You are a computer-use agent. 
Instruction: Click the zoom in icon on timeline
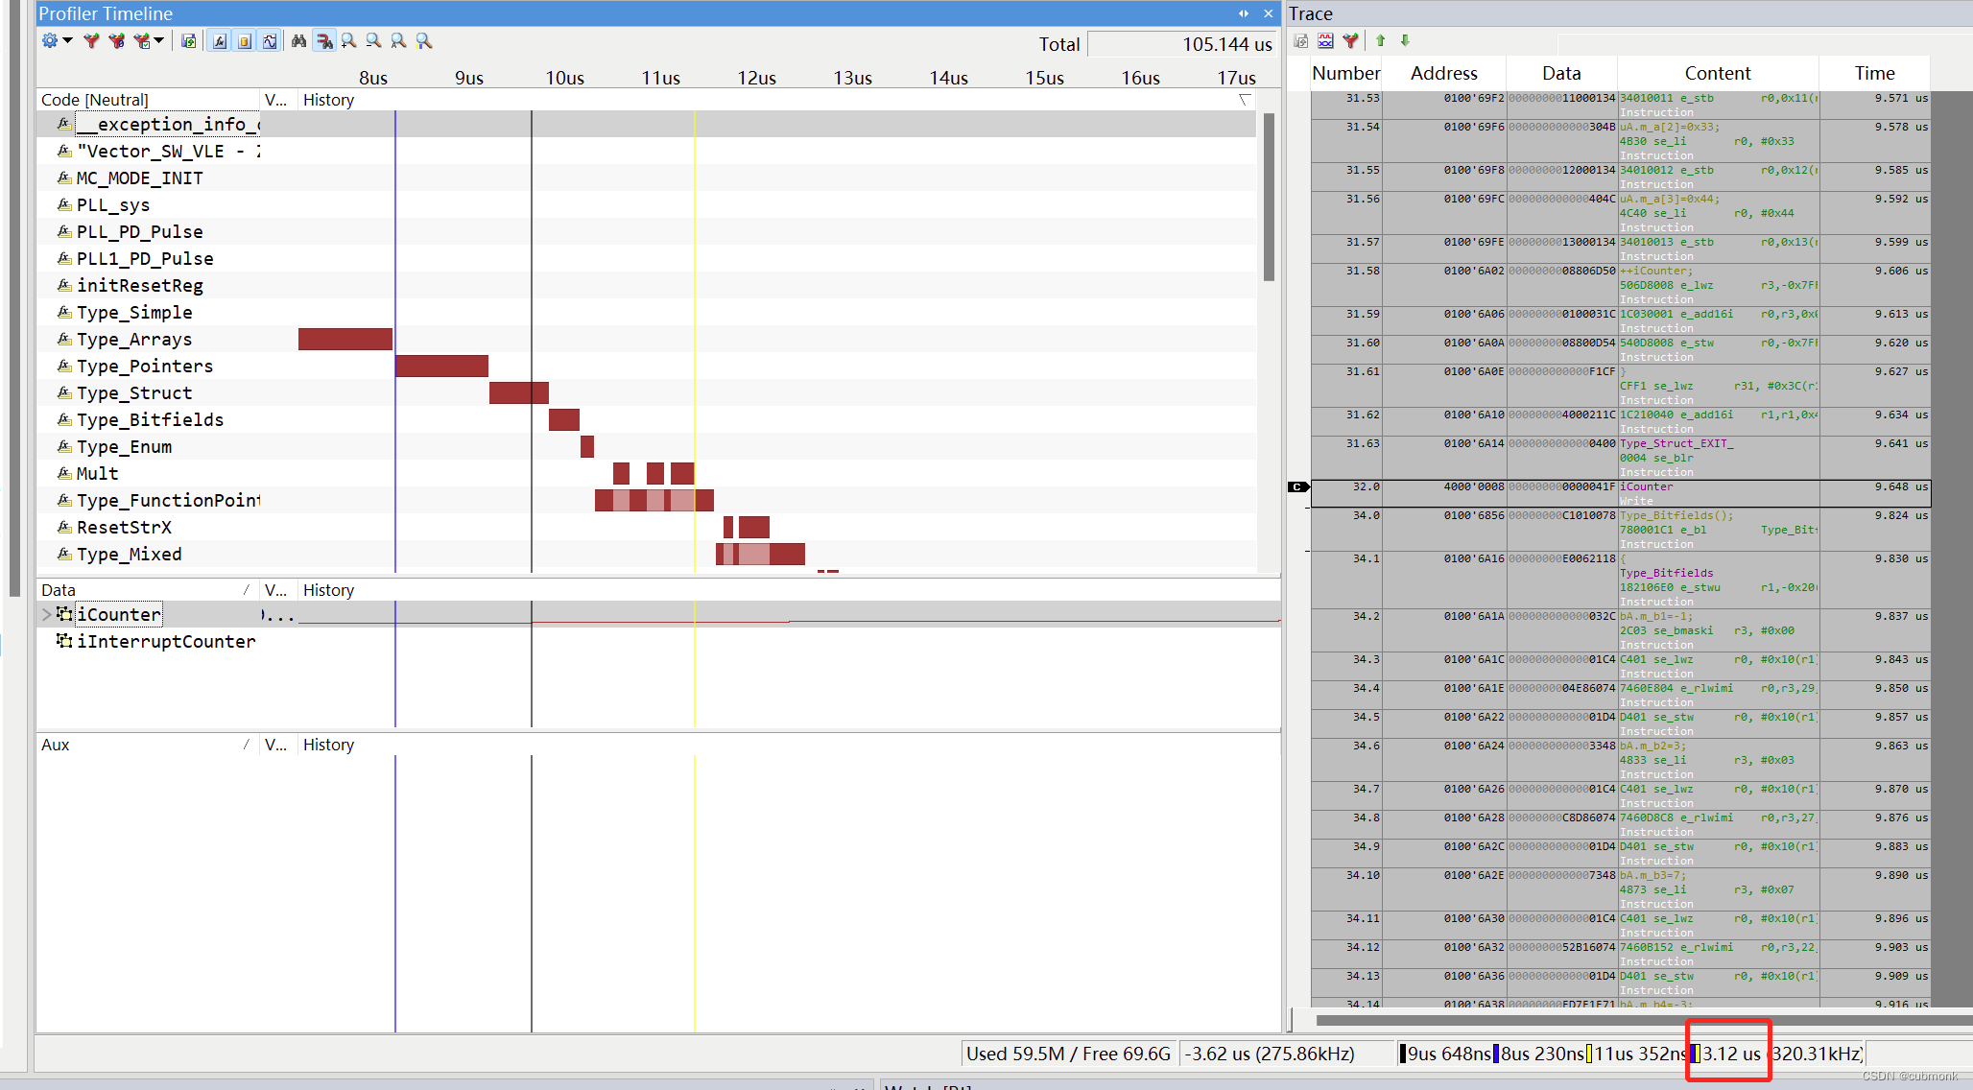[347, 44]
